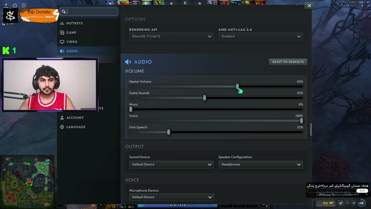Click the Music volume slider handle
This screenshot has height=209, width=371.
point(131,109)
